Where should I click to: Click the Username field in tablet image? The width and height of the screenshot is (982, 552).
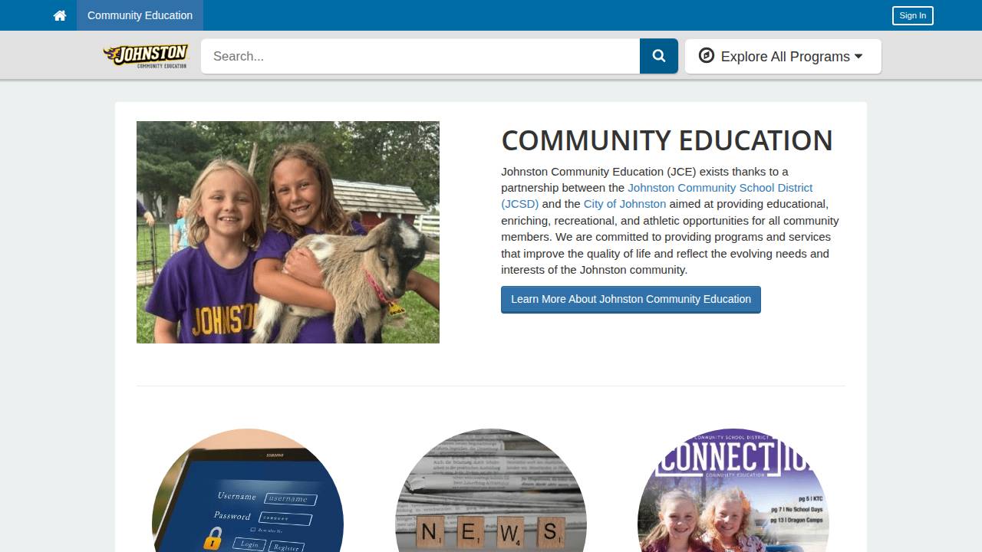[x=288, y=498]
